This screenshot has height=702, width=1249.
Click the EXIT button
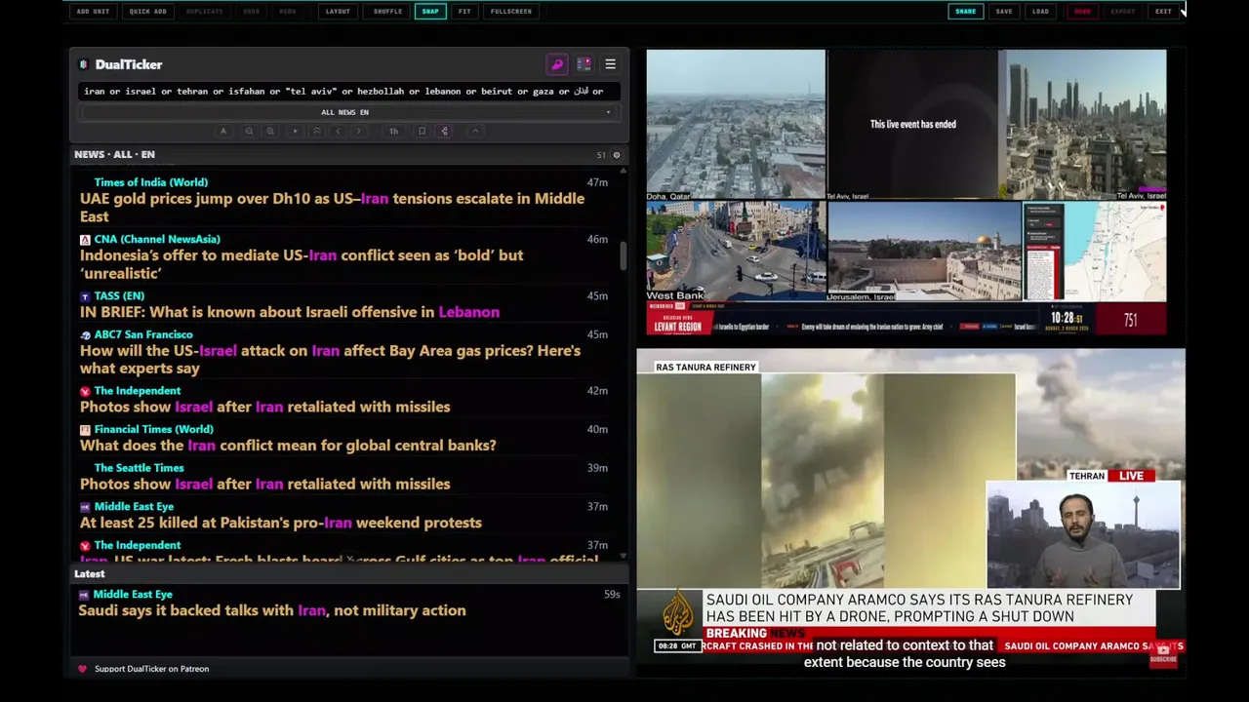pos(1163,12)
